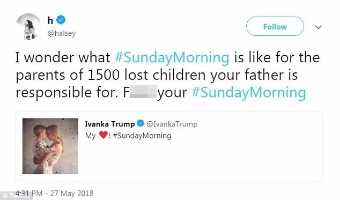Click the display name "h"
Screen dimensions: 340x200
point(50,20)
